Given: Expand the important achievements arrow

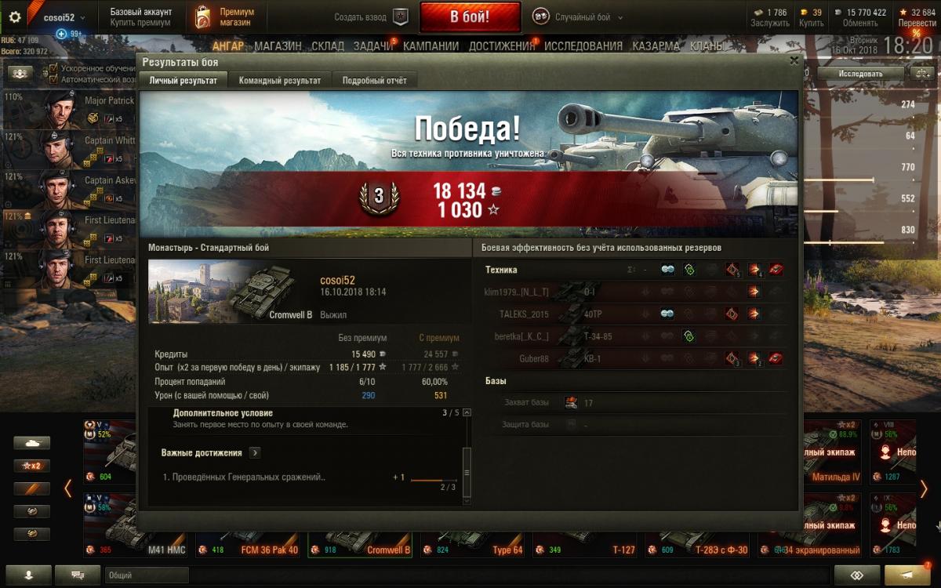Looking at the screenshot, I should (255, 452).
